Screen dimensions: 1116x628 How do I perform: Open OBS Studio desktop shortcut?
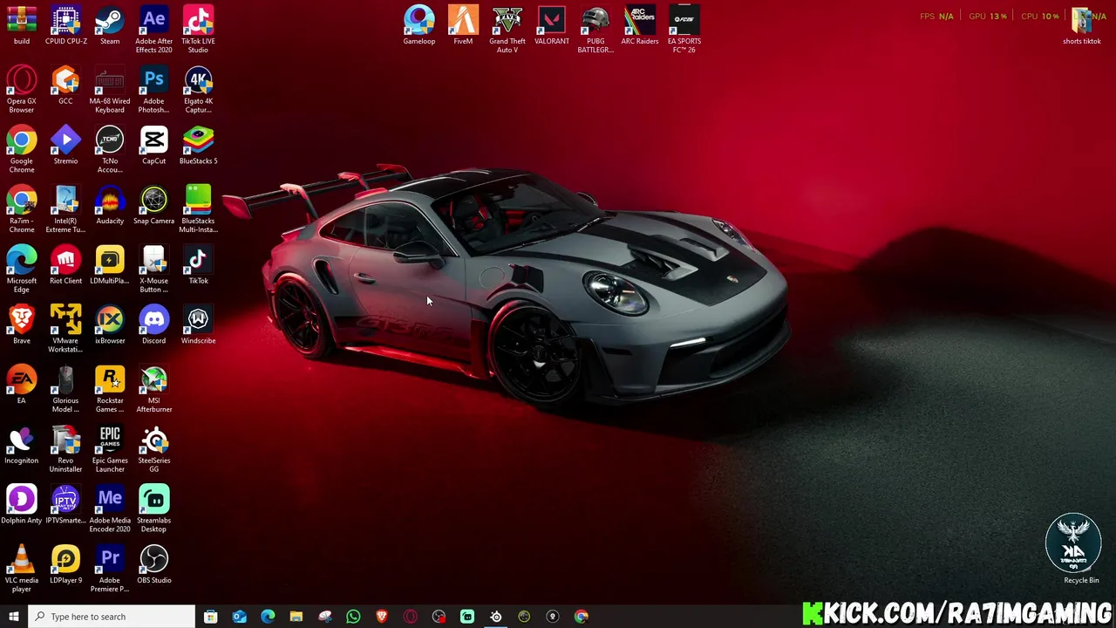[153, 565]
